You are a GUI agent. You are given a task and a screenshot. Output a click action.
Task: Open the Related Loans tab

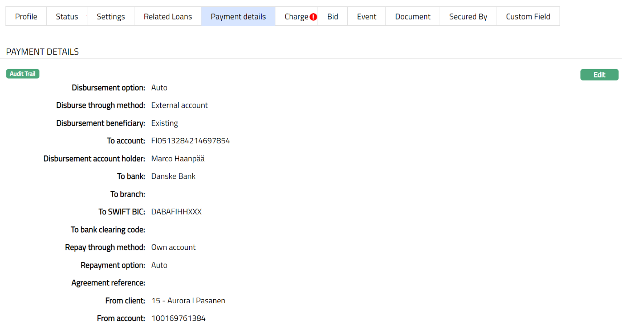pyautogui.click(x=168, y=17)
